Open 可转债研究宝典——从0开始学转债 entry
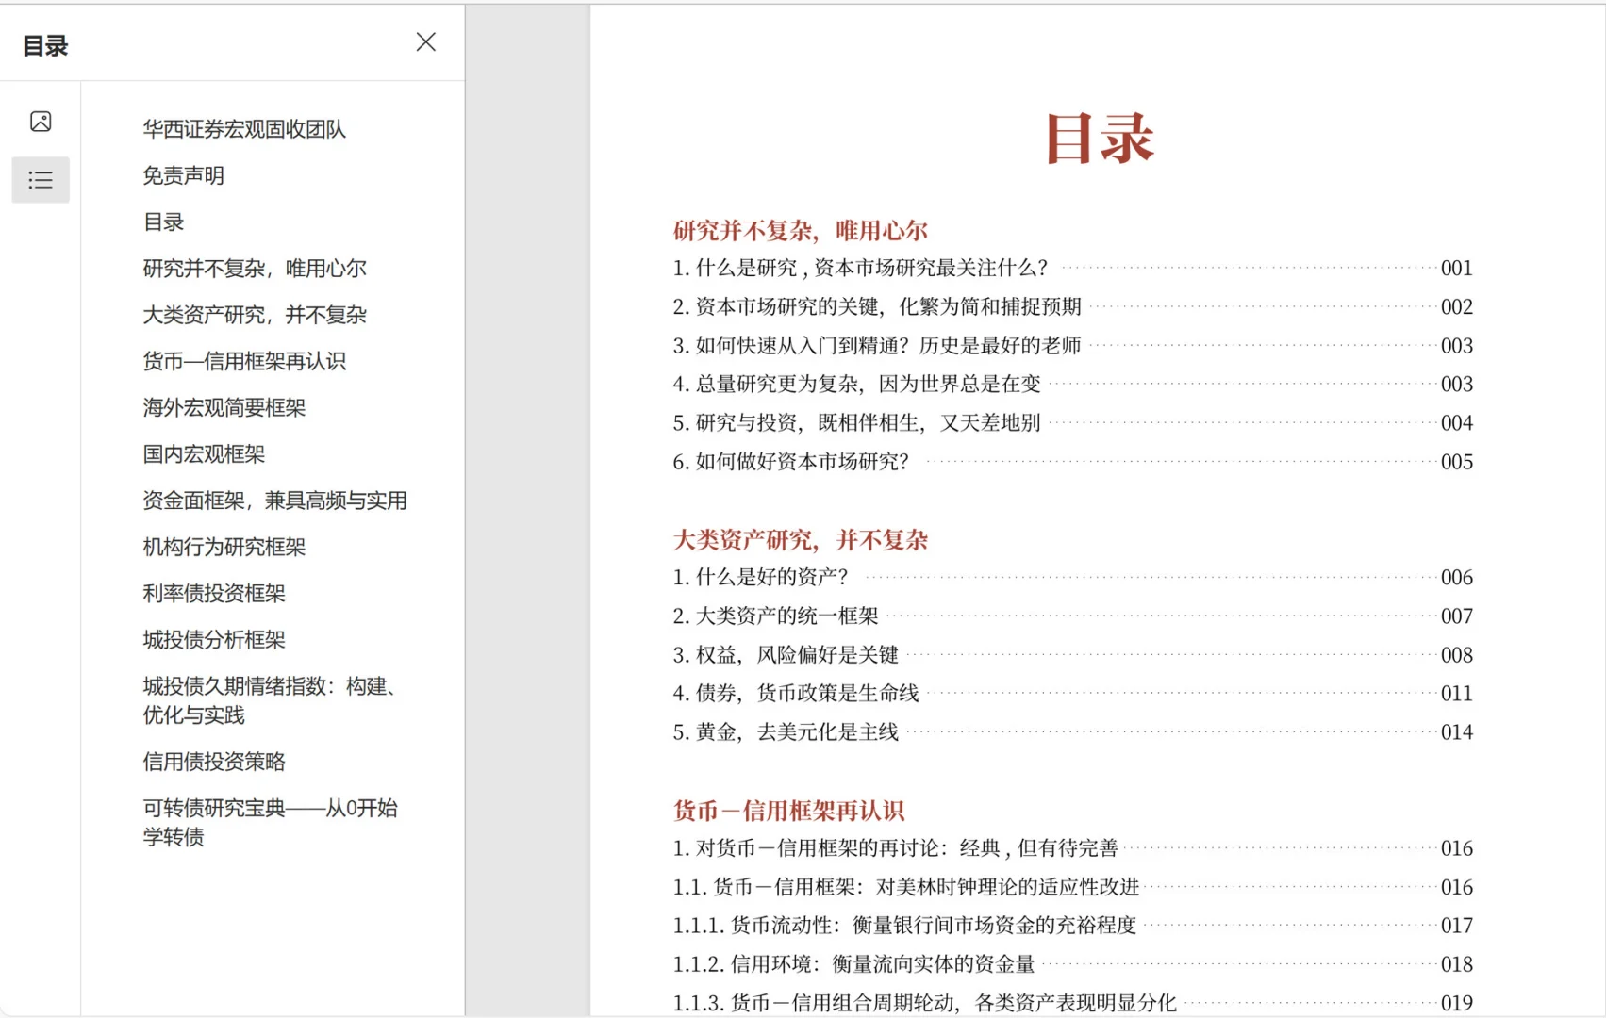Screen dimensions: 1606x1018 click(272, 822)
